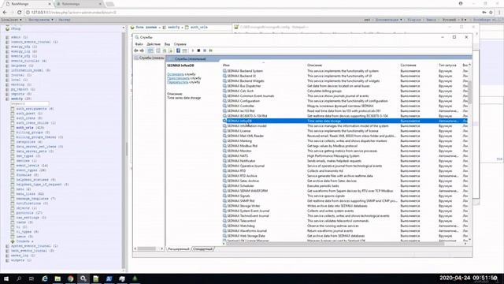Image resolution: width=504 pixels, height=284 pixels.
Task: Select the SEDMAX Web Storage Data service
Action: (x=345, y=236)
